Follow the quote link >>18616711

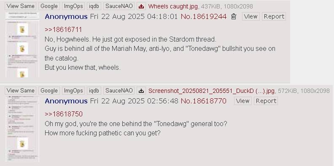click(x=63, y=29)
